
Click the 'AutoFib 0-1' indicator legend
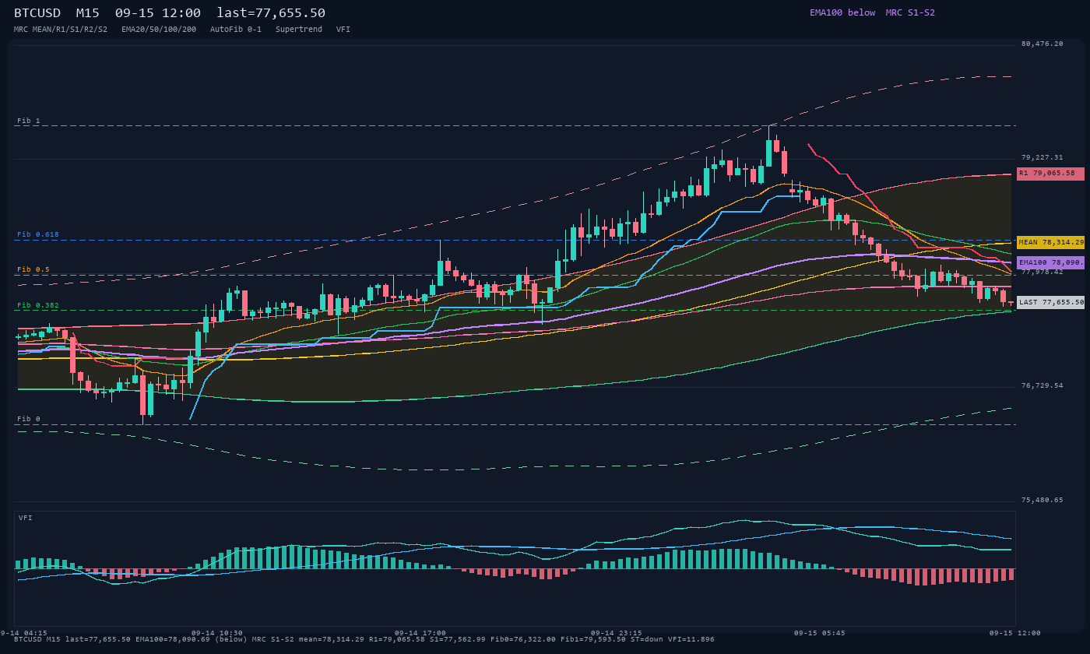236,29
